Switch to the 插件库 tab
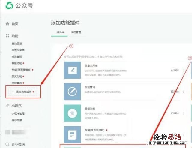This screenshot has width=192, height=148. pos(60,32)
